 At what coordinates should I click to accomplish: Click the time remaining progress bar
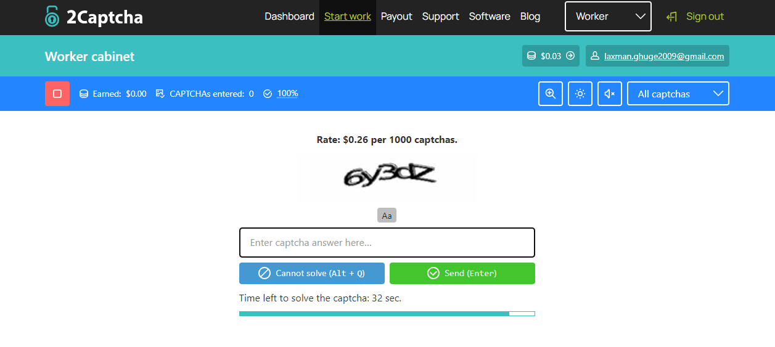point(387,314)
